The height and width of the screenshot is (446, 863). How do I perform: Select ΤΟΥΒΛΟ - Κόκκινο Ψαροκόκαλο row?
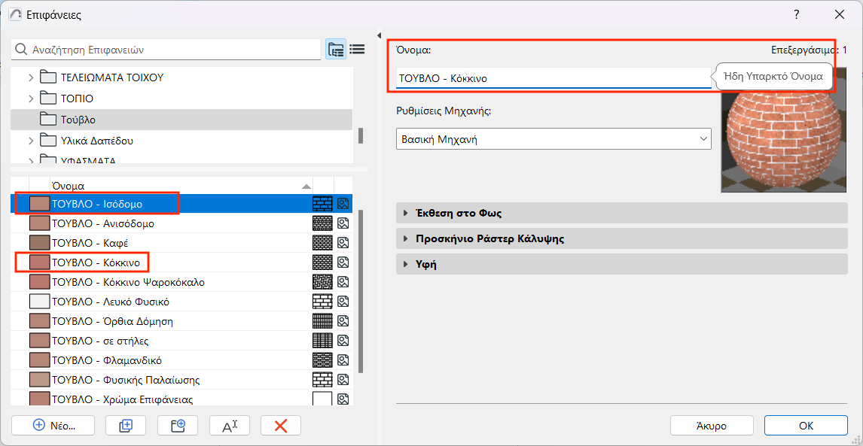pyautogui.click(x=181, y=282)
